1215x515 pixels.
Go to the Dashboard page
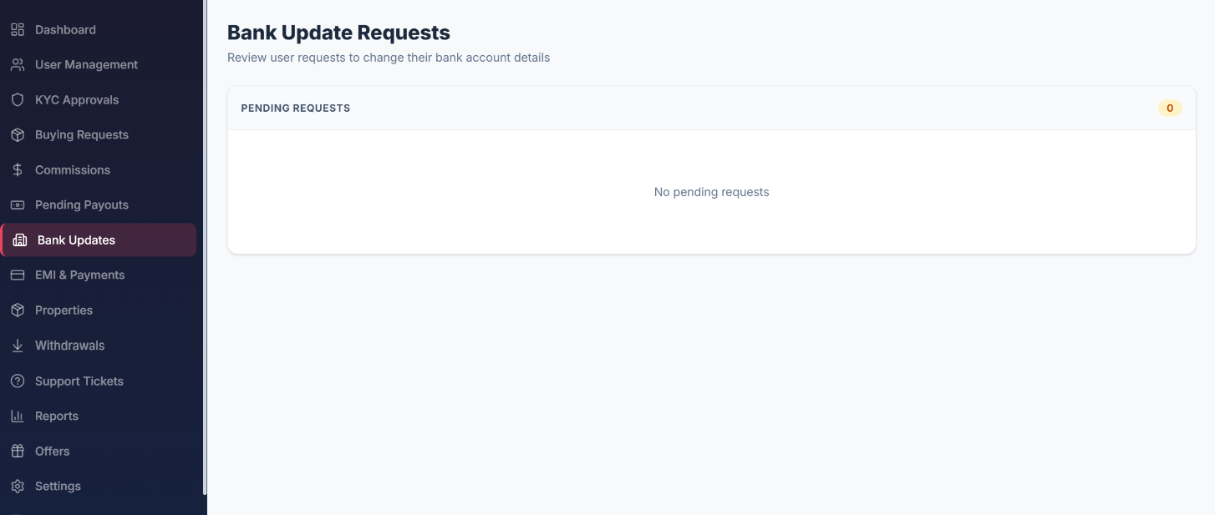(99, 30)
